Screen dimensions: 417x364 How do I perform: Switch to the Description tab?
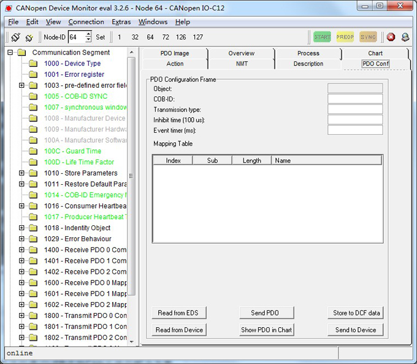coord(308,64)
